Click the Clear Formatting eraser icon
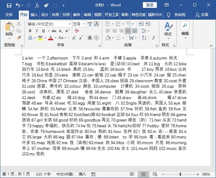Screen dimensions: 216x178 pos(77,31)
